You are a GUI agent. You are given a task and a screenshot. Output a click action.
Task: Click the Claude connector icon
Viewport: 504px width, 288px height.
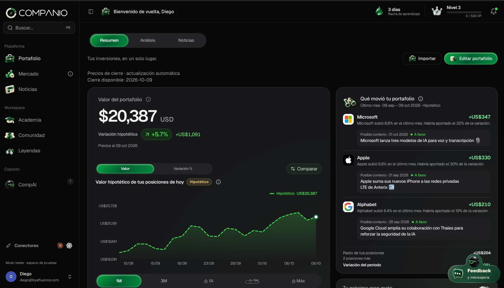coord(60,246)
